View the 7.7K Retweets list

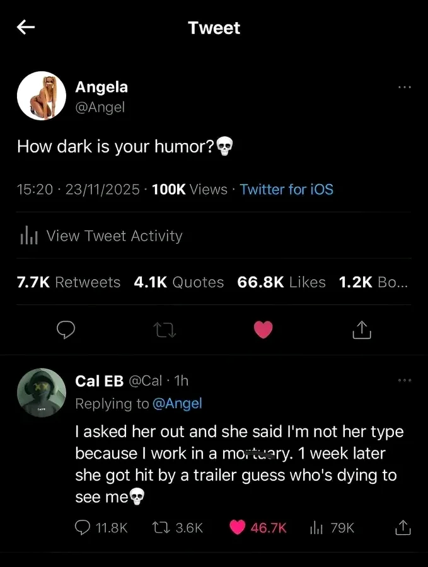pos(69,282)
